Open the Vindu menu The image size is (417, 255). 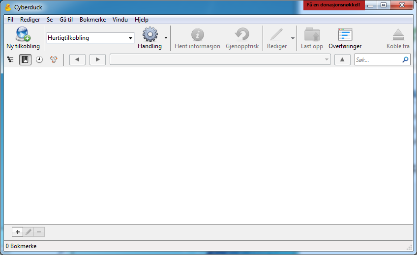tap(120, 20)
